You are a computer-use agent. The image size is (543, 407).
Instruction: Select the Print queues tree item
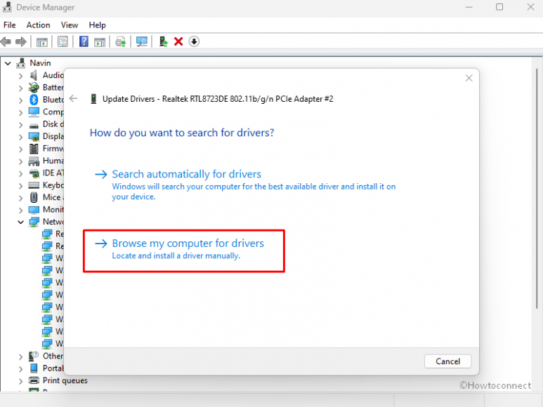coord(65,380)
